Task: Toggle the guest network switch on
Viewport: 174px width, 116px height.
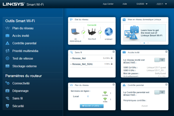Action: [x=160, y=60]
